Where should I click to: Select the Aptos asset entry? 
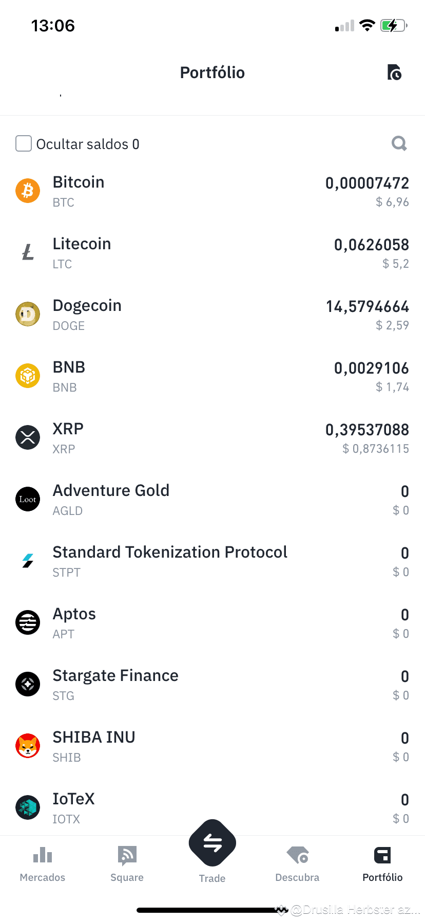click(212, 622)
